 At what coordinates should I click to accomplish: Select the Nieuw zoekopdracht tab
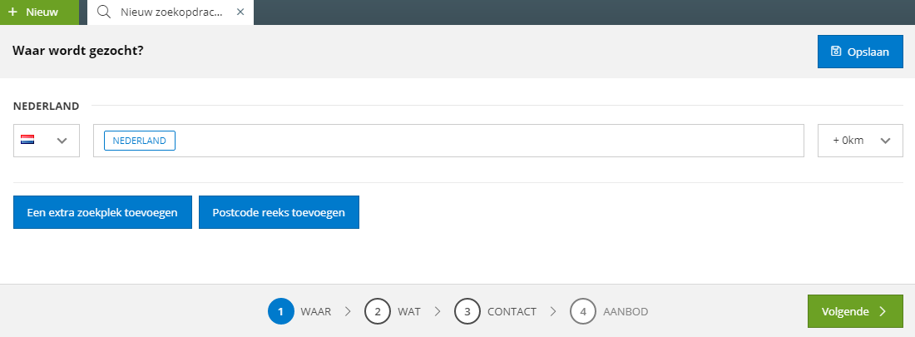(171, 12)
